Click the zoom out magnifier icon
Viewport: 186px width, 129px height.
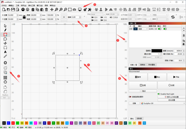[65, 10]
